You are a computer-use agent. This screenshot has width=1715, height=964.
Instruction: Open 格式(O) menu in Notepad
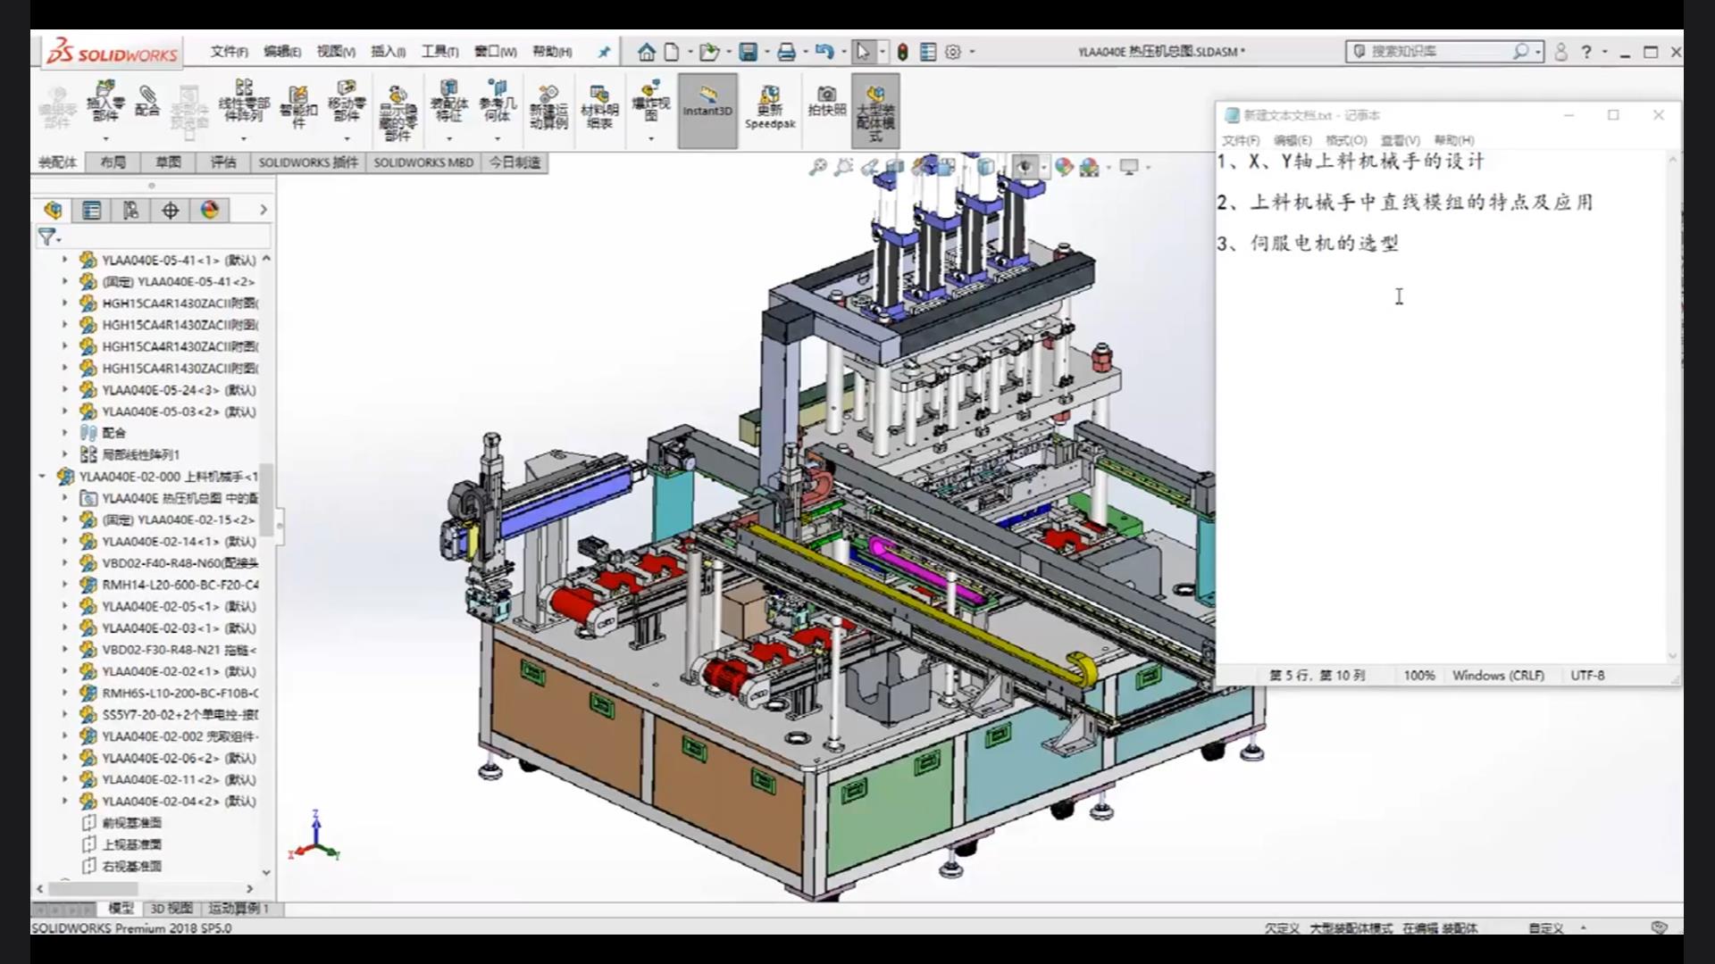(x=1346, y=140)
